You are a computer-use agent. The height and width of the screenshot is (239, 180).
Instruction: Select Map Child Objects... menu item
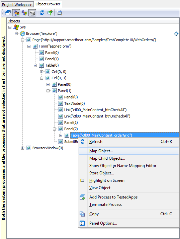pos(129,158)
